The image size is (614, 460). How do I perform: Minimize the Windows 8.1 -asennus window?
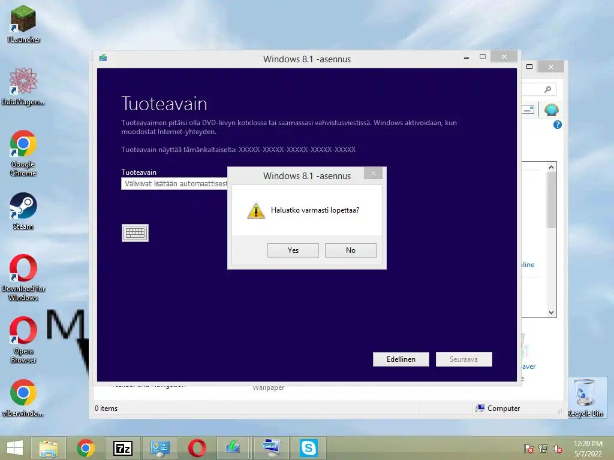[466, 57]
